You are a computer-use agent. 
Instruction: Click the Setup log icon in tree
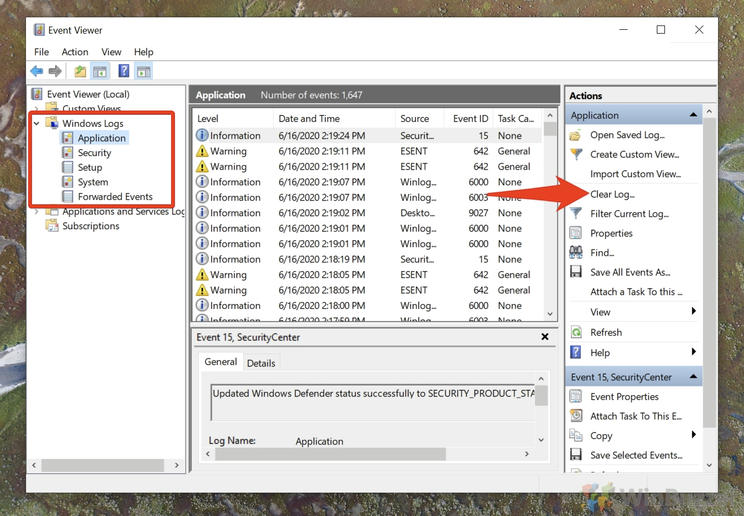68,167
